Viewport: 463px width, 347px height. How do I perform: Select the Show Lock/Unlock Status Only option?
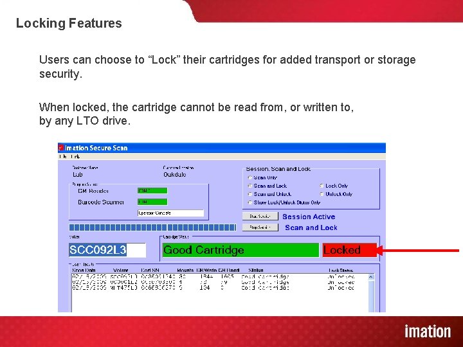[x=284, y=202]
